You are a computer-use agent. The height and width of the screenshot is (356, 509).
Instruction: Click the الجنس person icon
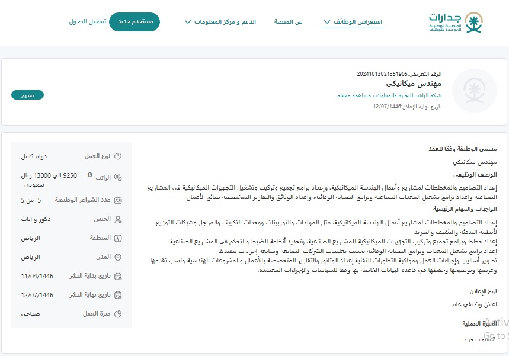118,219
